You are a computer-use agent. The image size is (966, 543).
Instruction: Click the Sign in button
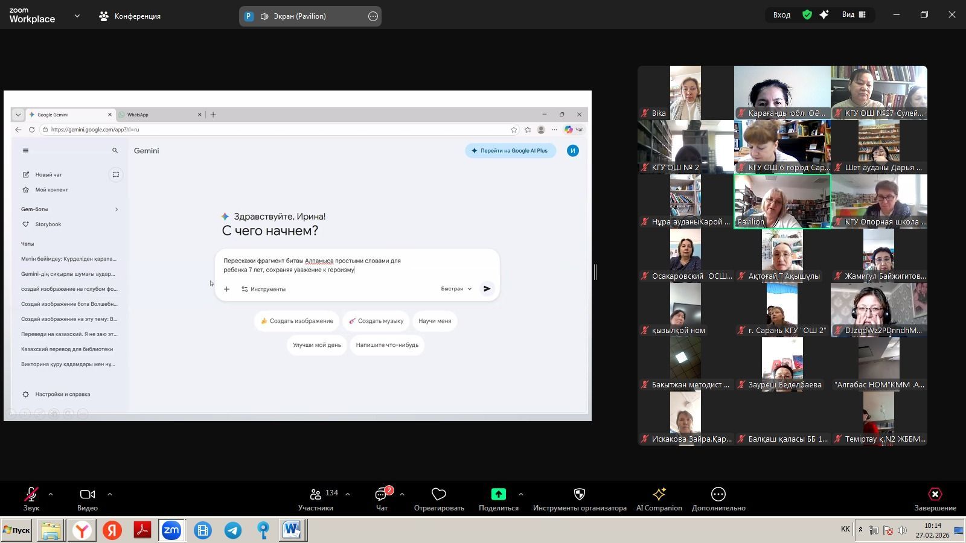coord(782,15)
